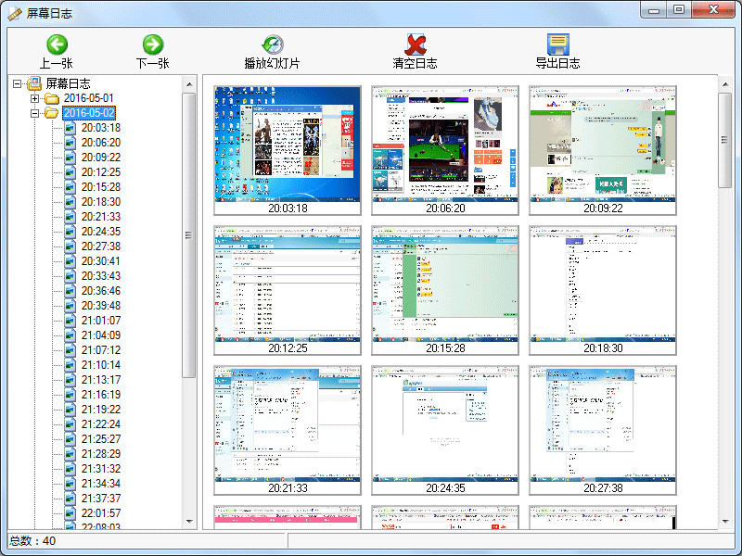This screenshot has width=742, height=556.
Task: Open the 20:24:35 screenshot thumbnail
Action: pyautogui.click(x=444, y=423)
